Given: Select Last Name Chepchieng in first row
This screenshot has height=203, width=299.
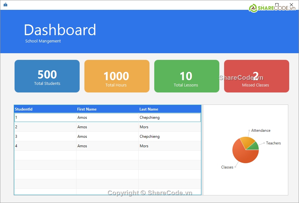Looking at the screenshot, I should click(x=149, y=117).
